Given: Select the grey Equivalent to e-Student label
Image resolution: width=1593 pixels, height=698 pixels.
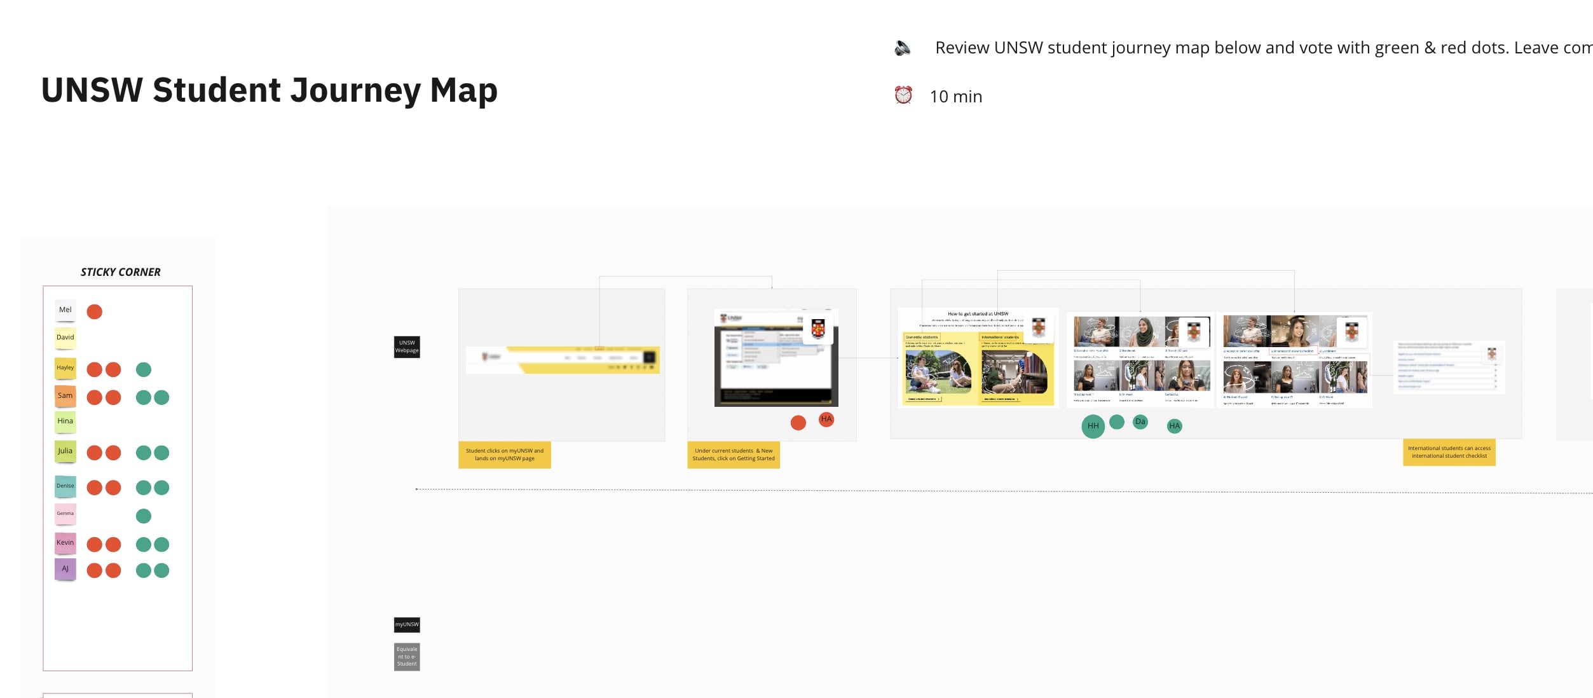Looking at the screenshot, I should (x=407, y=657).
